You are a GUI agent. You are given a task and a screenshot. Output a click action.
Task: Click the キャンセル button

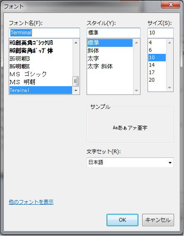(x=158, y=220)
